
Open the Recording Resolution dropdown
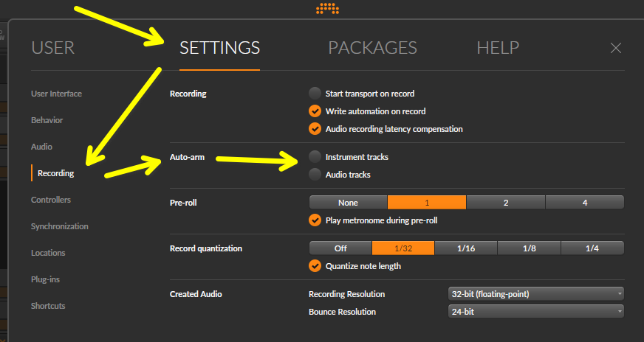[x=535, y=293]
